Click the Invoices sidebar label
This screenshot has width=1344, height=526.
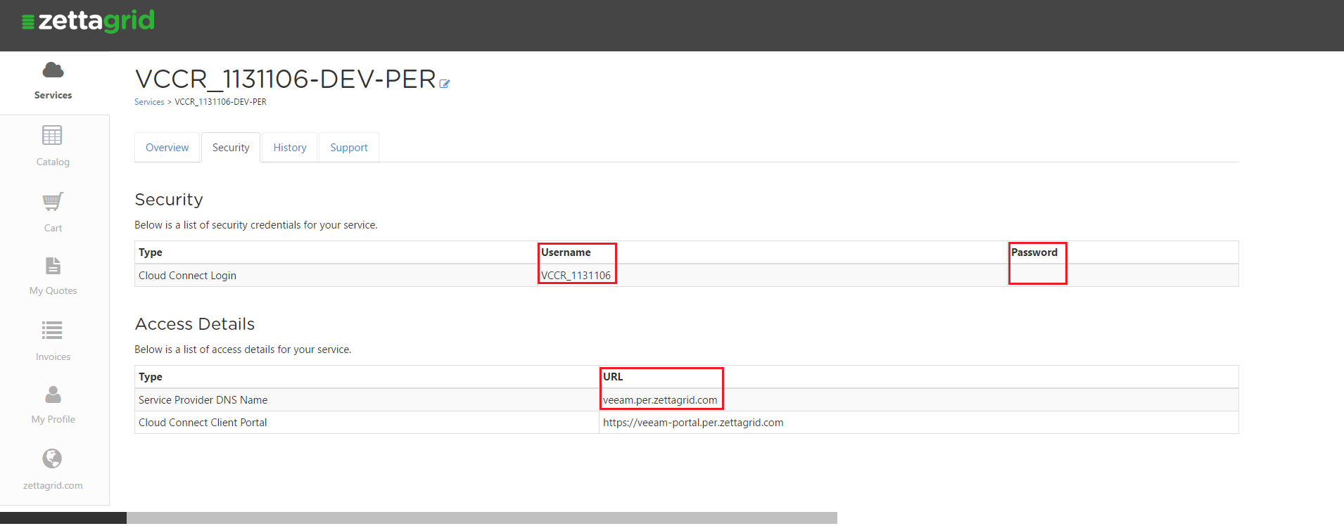tap(53, 357)
